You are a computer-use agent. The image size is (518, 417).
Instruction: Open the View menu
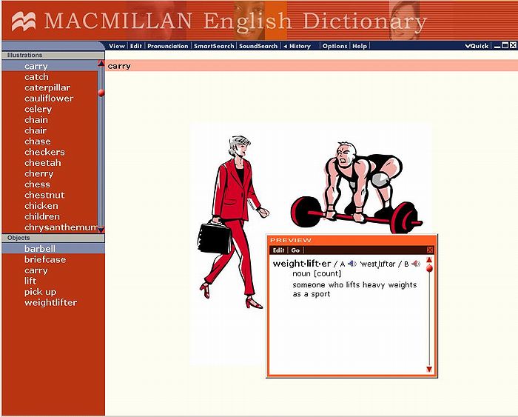117,46
